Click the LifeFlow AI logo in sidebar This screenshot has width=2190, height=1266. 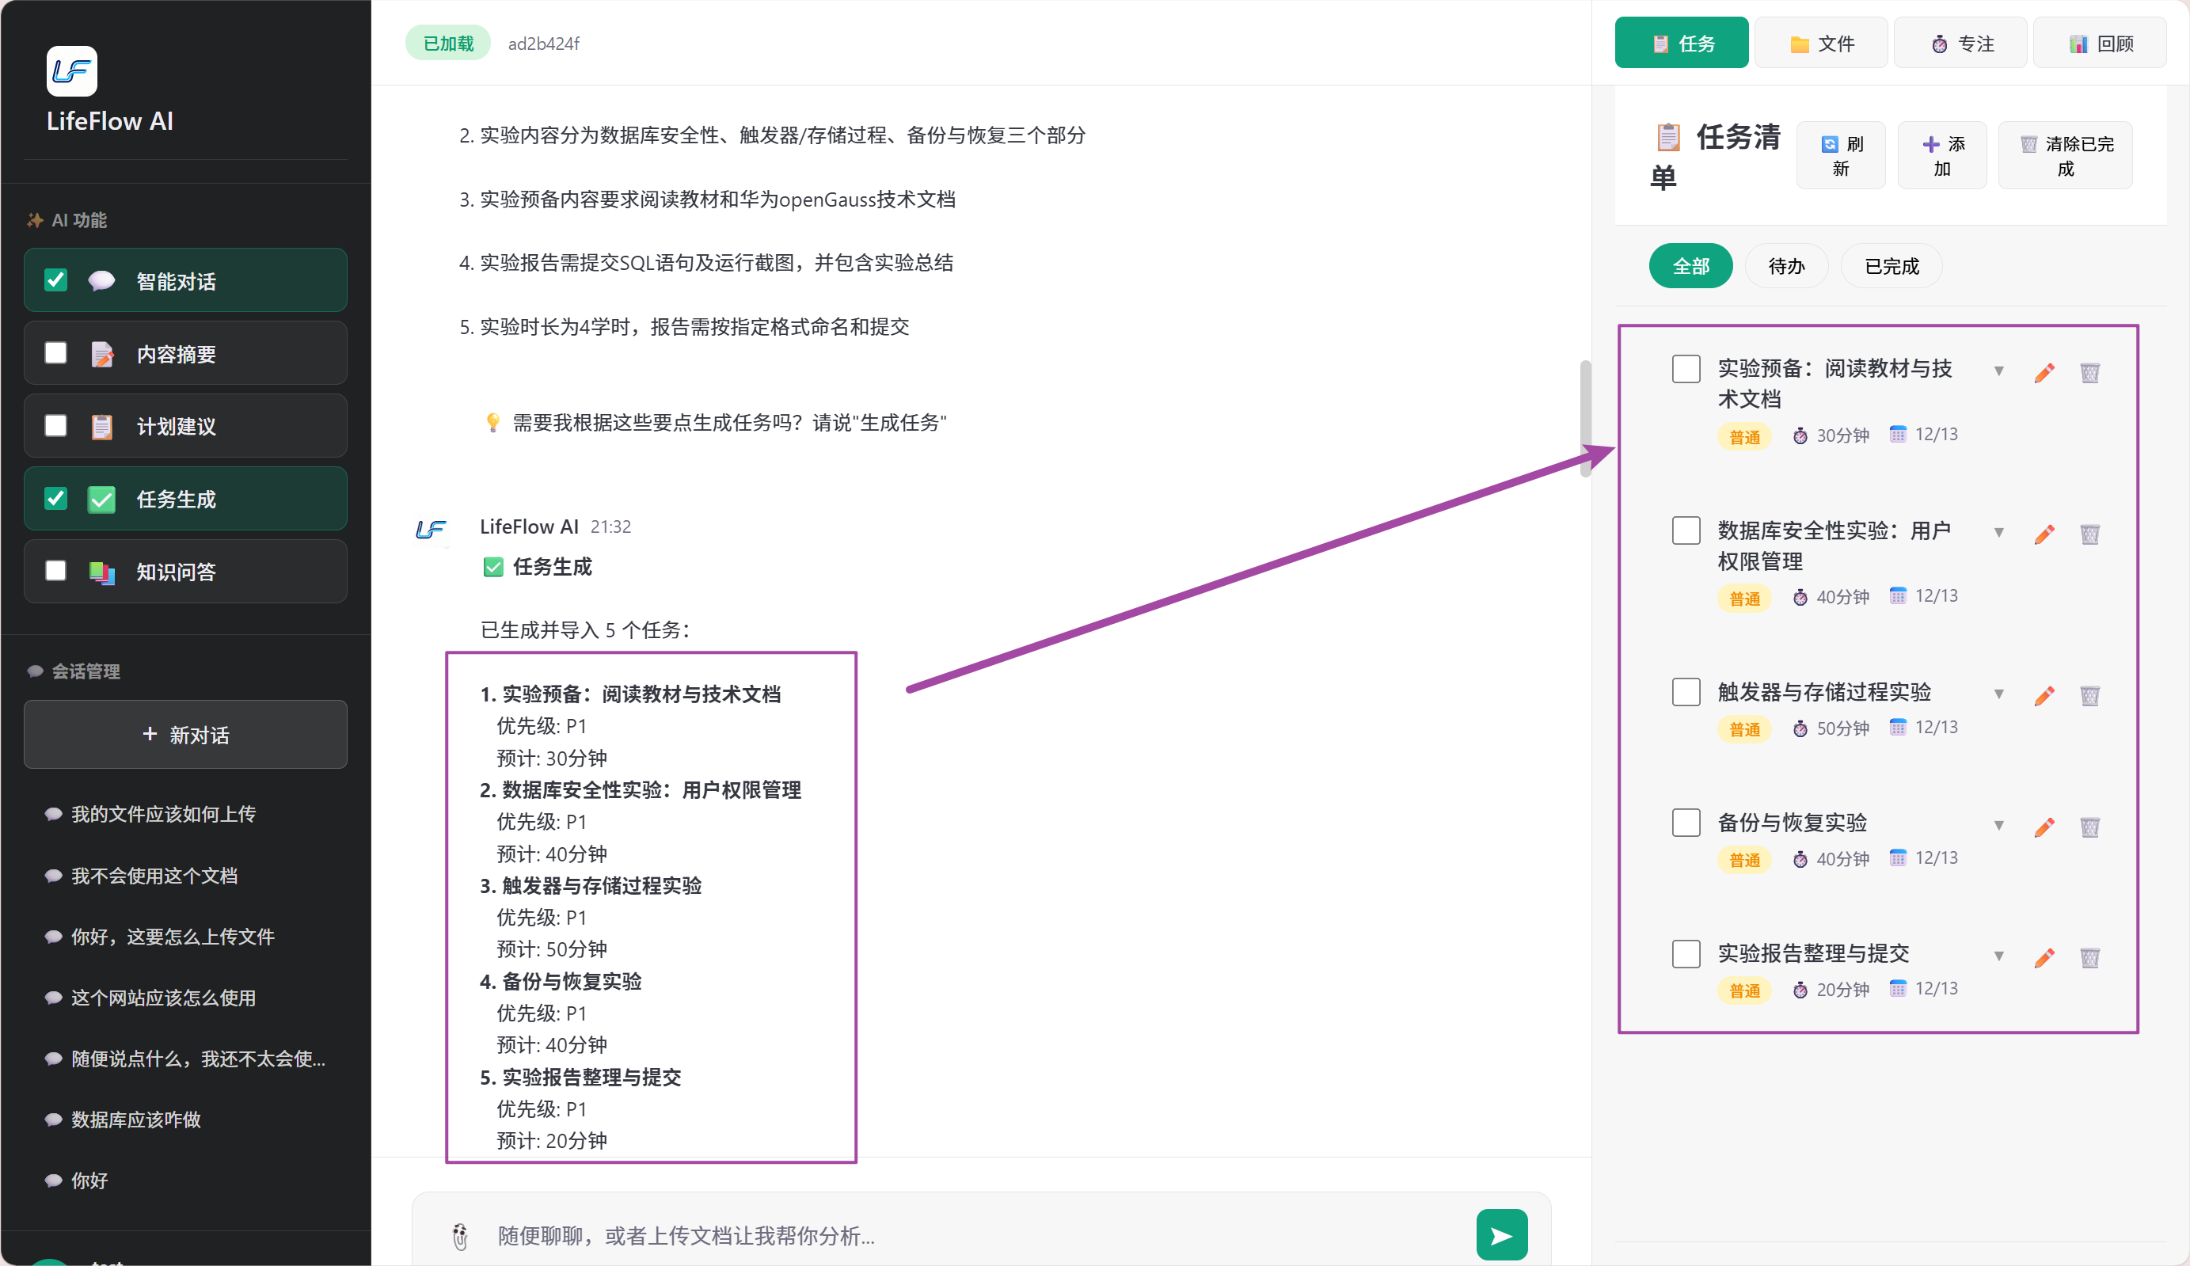coord(71,71)
